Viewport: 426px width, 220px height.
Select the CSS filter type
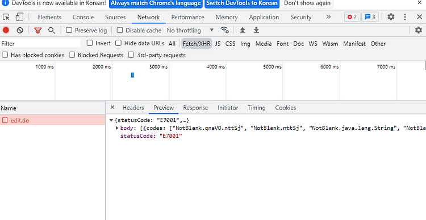pos(230,44)
